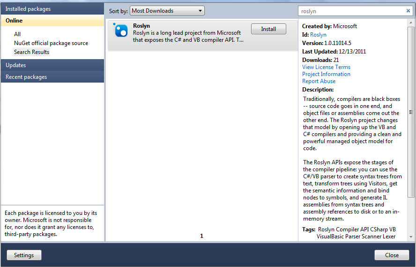Screen dimensions: 416x267
Task: Clear the search box with the X icon
Action: (408, 11)
